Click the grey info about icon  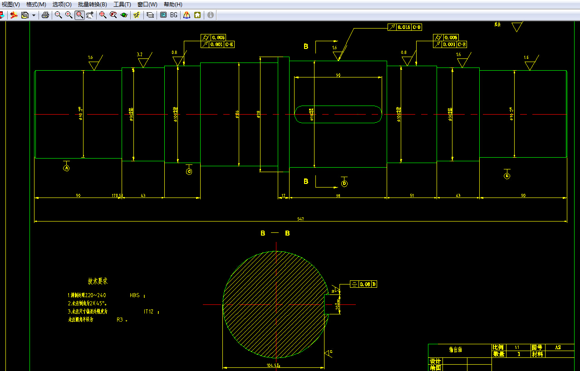point(211,15)
